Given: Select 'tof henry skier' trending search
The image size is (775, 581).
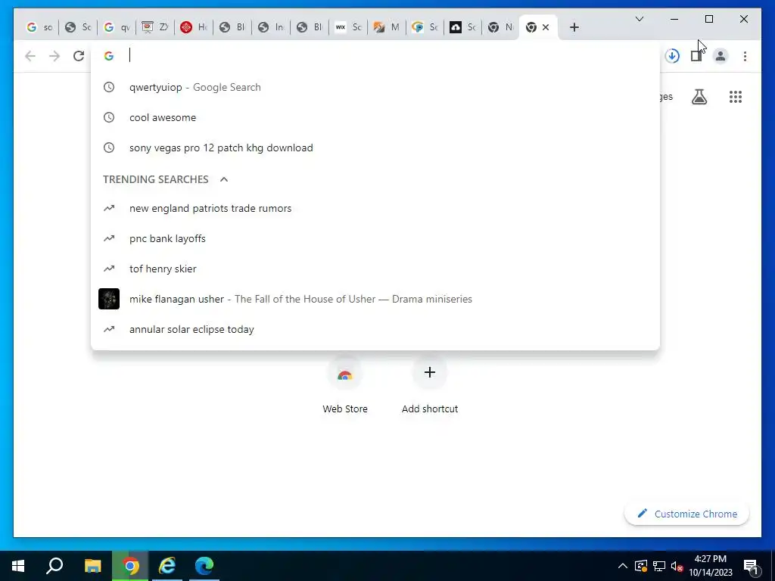Looking at the screenshot, I should [x=375, y=269].
